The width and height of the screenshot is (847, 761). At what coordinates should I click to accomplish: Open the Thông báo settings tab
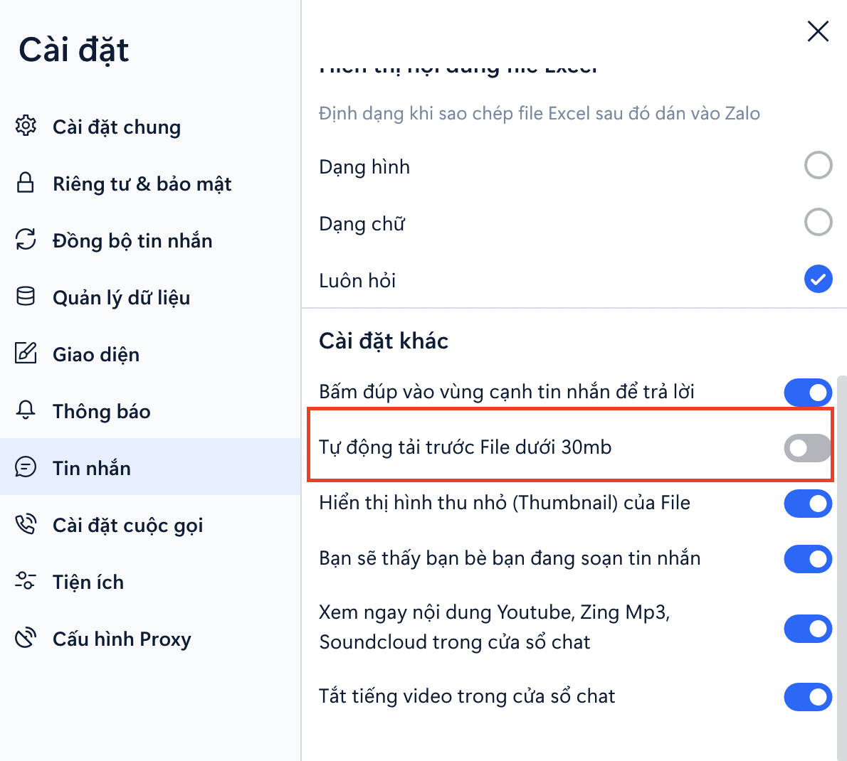click(101, 411)
